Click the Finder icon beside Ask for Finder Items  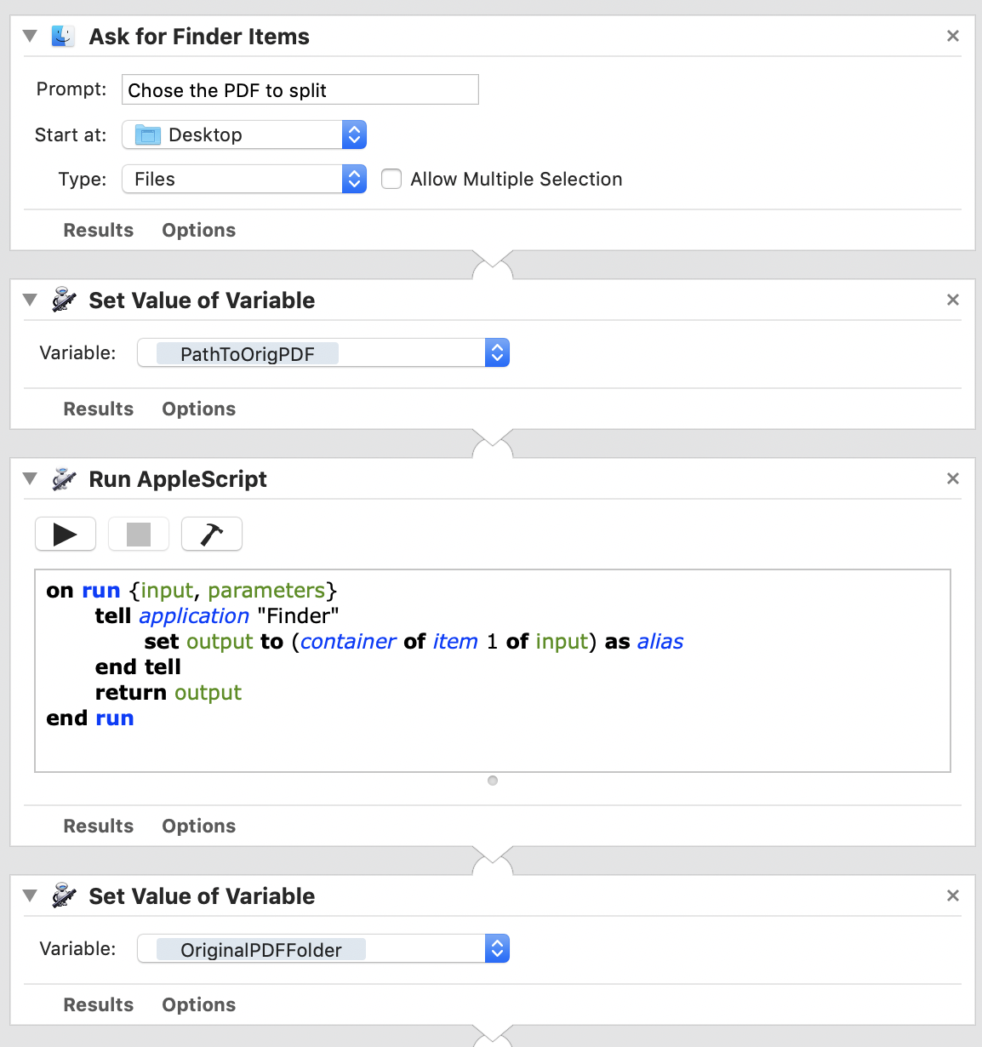(x=63, y=37)
